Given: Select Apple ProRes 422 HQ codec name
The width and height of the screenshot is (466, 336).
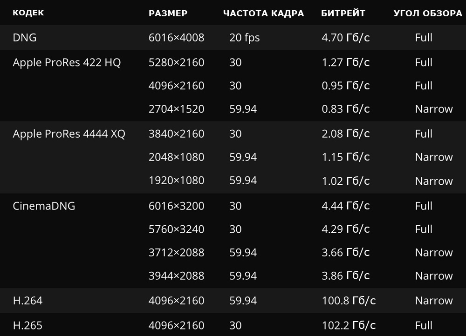Looking at the screenshot, I should [x=67, y=63].
